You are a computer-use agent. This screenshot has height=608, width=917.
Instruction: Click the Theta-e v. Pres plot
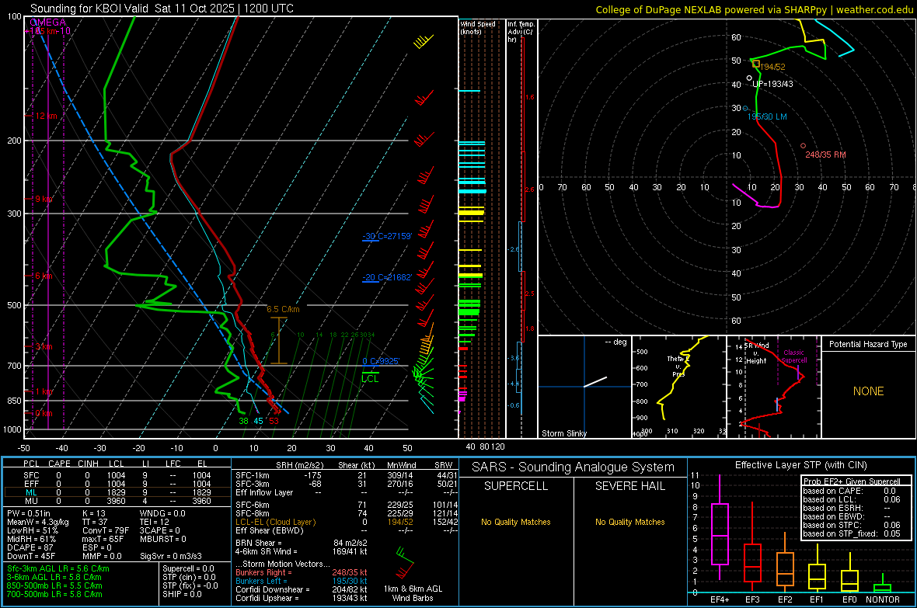679,387
